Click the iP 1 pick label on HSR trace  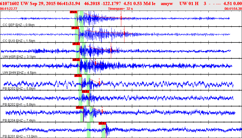click(76, 44)
